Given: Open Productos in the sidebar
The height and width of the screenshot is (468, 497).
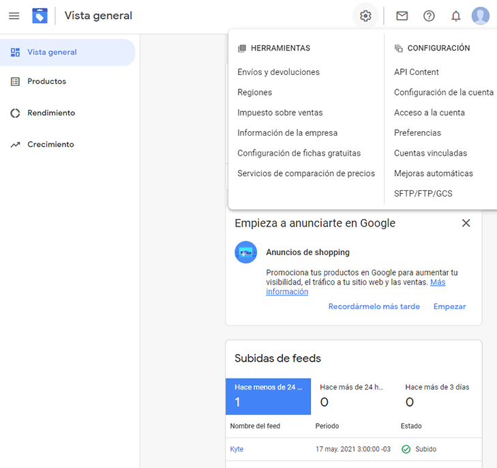Looking at the screenshot, I should coord(46,81).
